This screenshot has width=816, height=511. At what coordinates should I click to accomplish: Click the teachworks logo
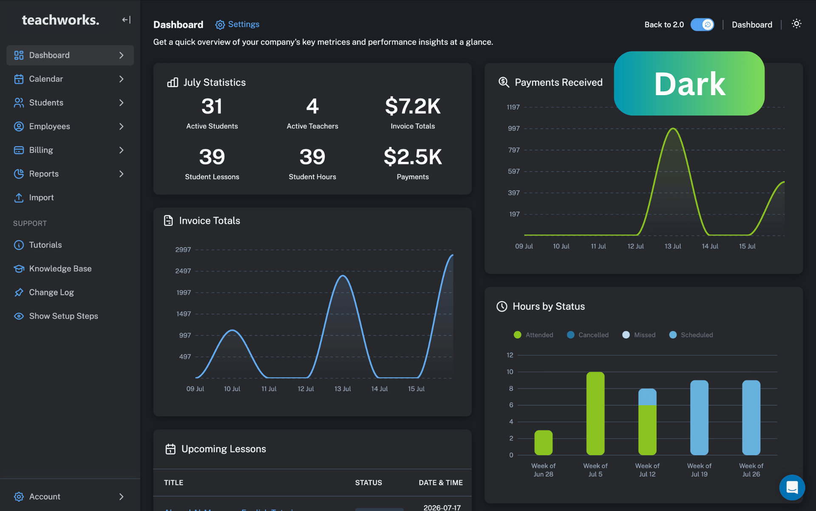pyautogui.click(x=60, y=20)
